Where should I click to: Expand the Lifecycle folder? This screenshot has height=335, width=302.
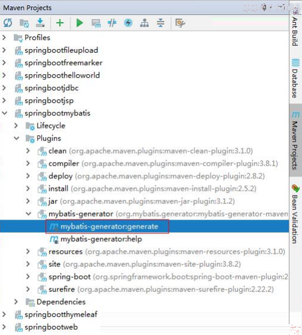pos(16,126)
